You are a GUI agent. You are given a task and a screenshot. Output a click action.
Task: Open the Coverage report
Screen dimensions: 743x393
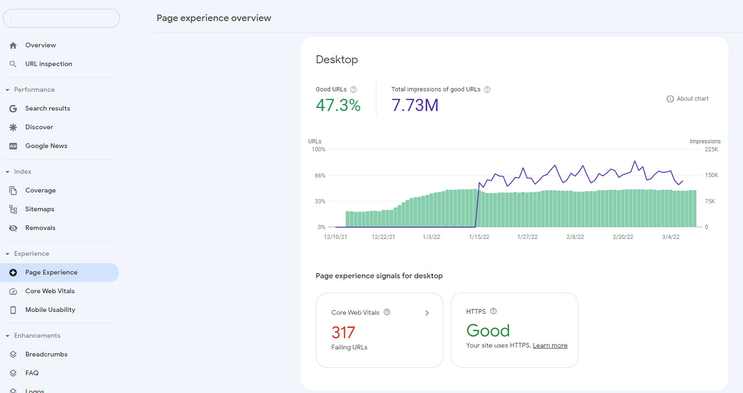pyautogui.click(x=60, y=191)
